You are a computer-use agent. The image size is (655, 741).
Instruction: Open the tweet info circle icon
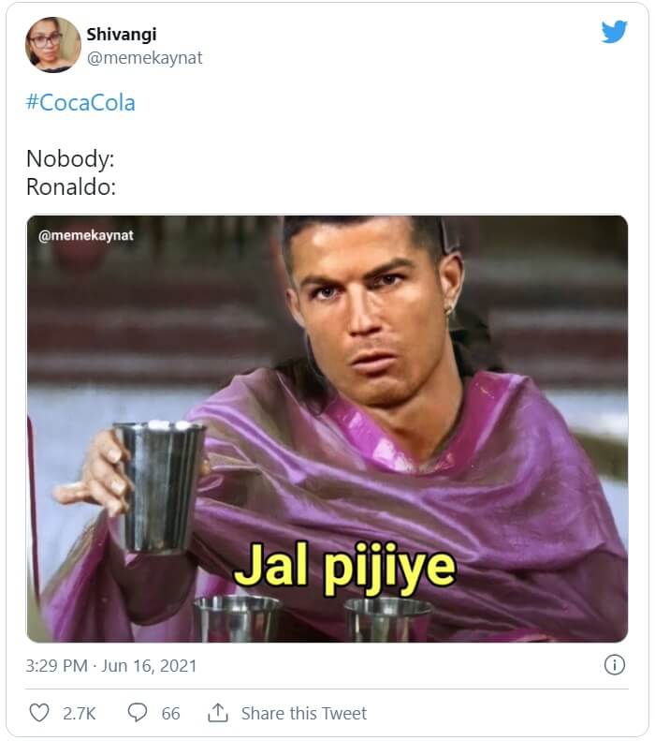pyautogui.click(x=615, y=665)
